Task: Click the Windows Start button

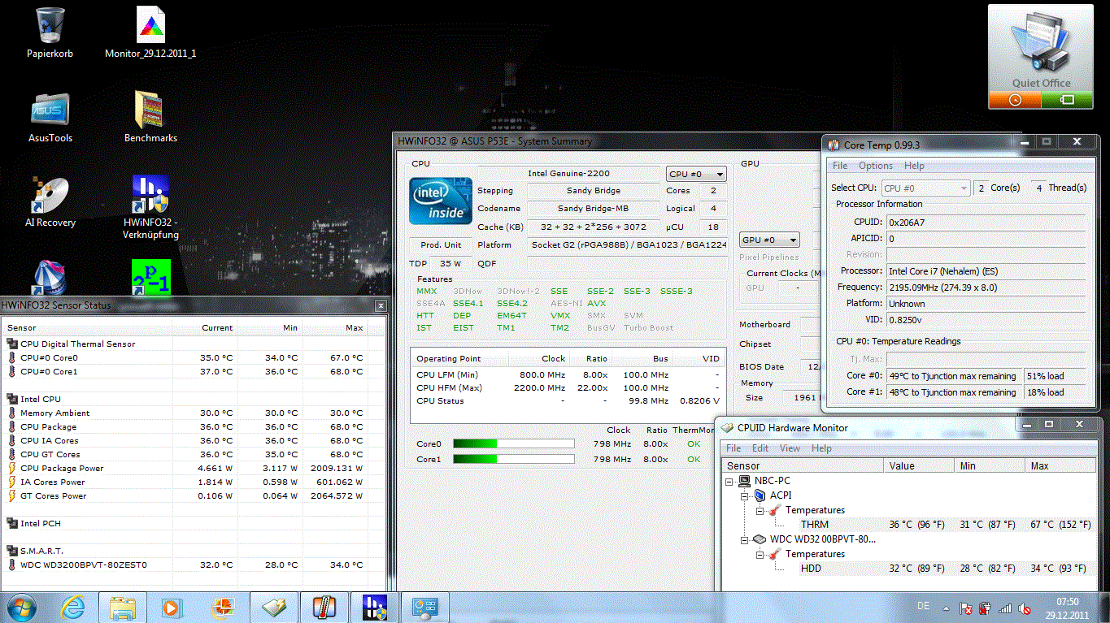Action: pos(21,607)
